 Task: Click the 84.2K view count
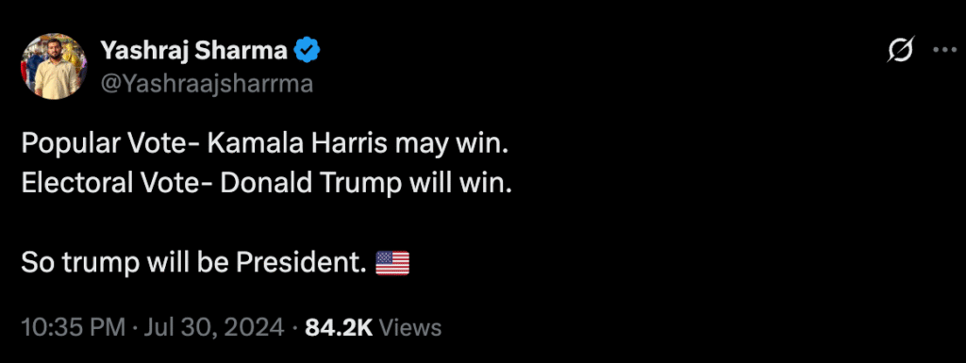coord(339,327)
